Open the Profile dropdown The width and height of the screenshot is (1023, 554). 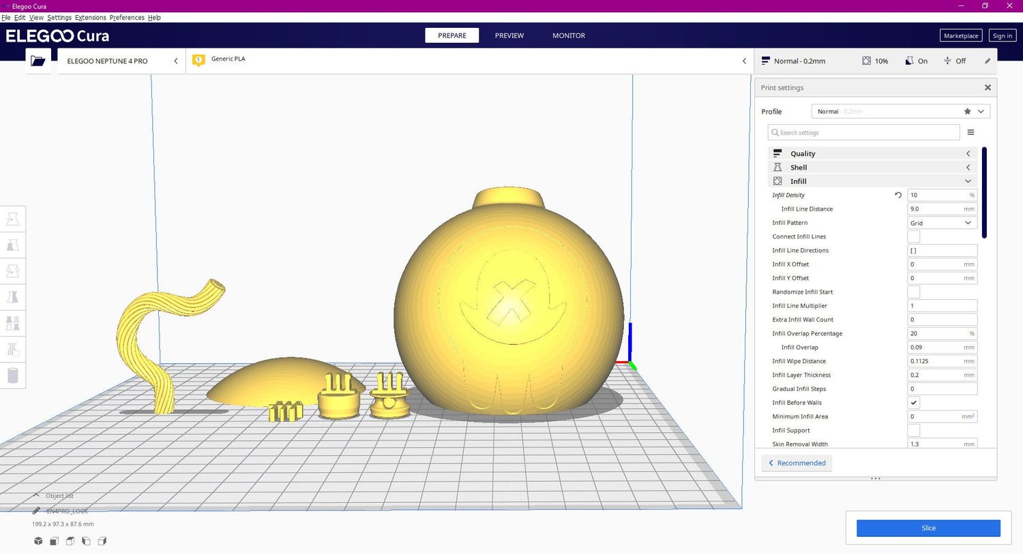click(x=900, y=111)
